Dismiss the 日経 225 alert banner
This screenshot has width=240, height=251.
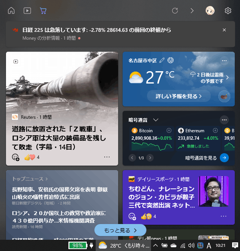pos(224,30)
